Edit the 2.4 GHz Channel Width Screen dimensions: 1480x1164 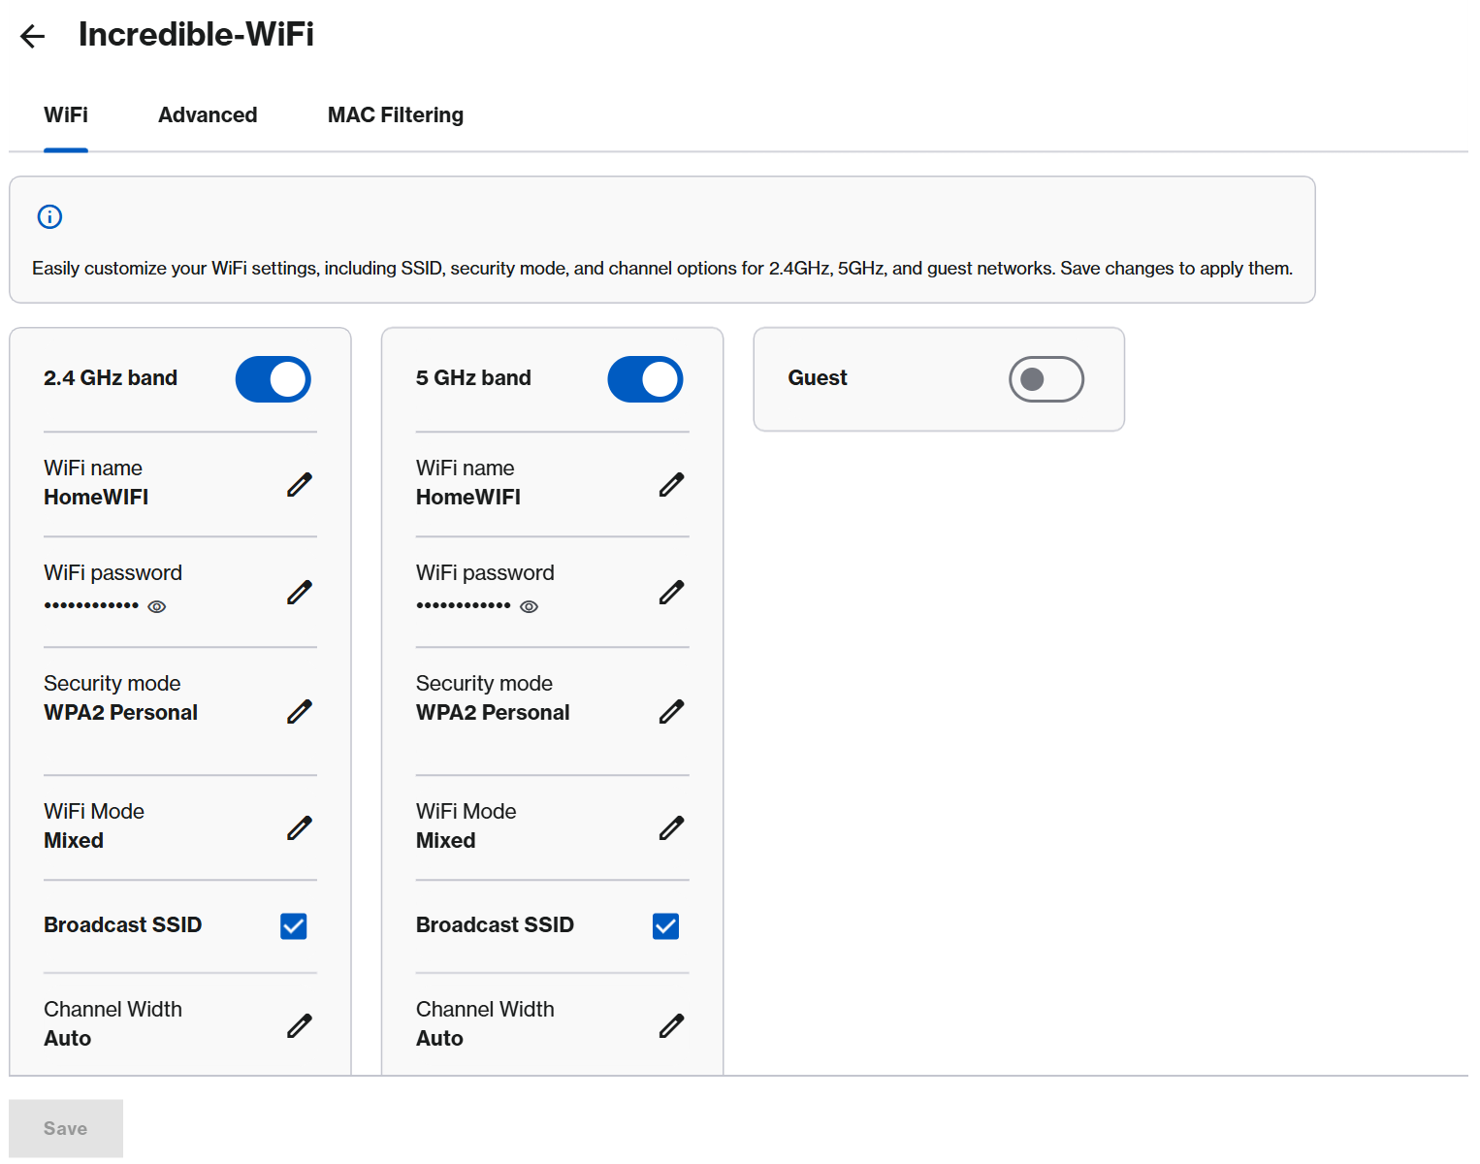pos(300,1025)
